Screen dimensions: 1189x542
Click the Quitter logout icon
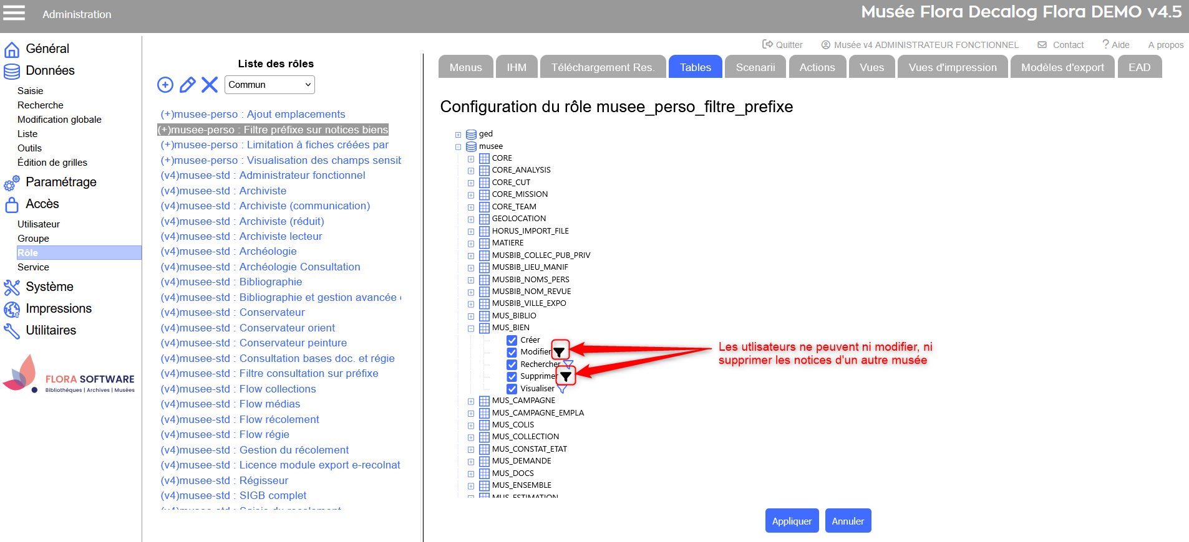coord(767,44)
